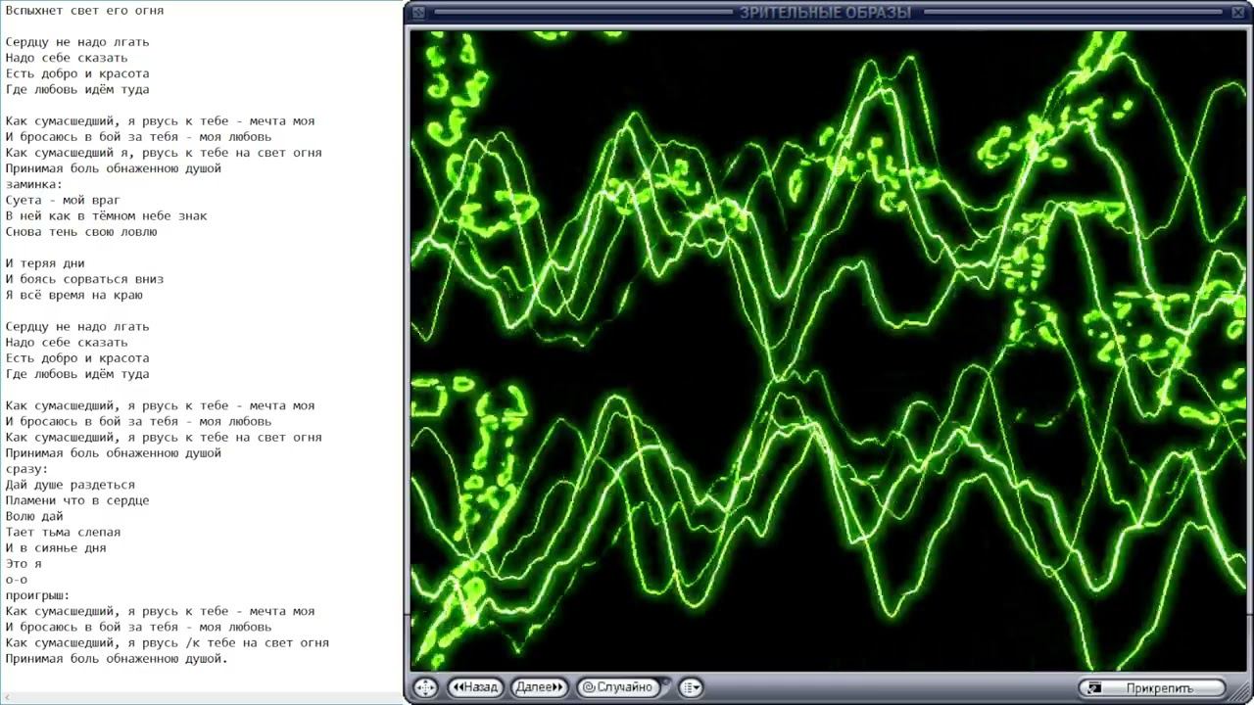
Task: Click the line "Я всё время на краю"
Action: [74, 295]
